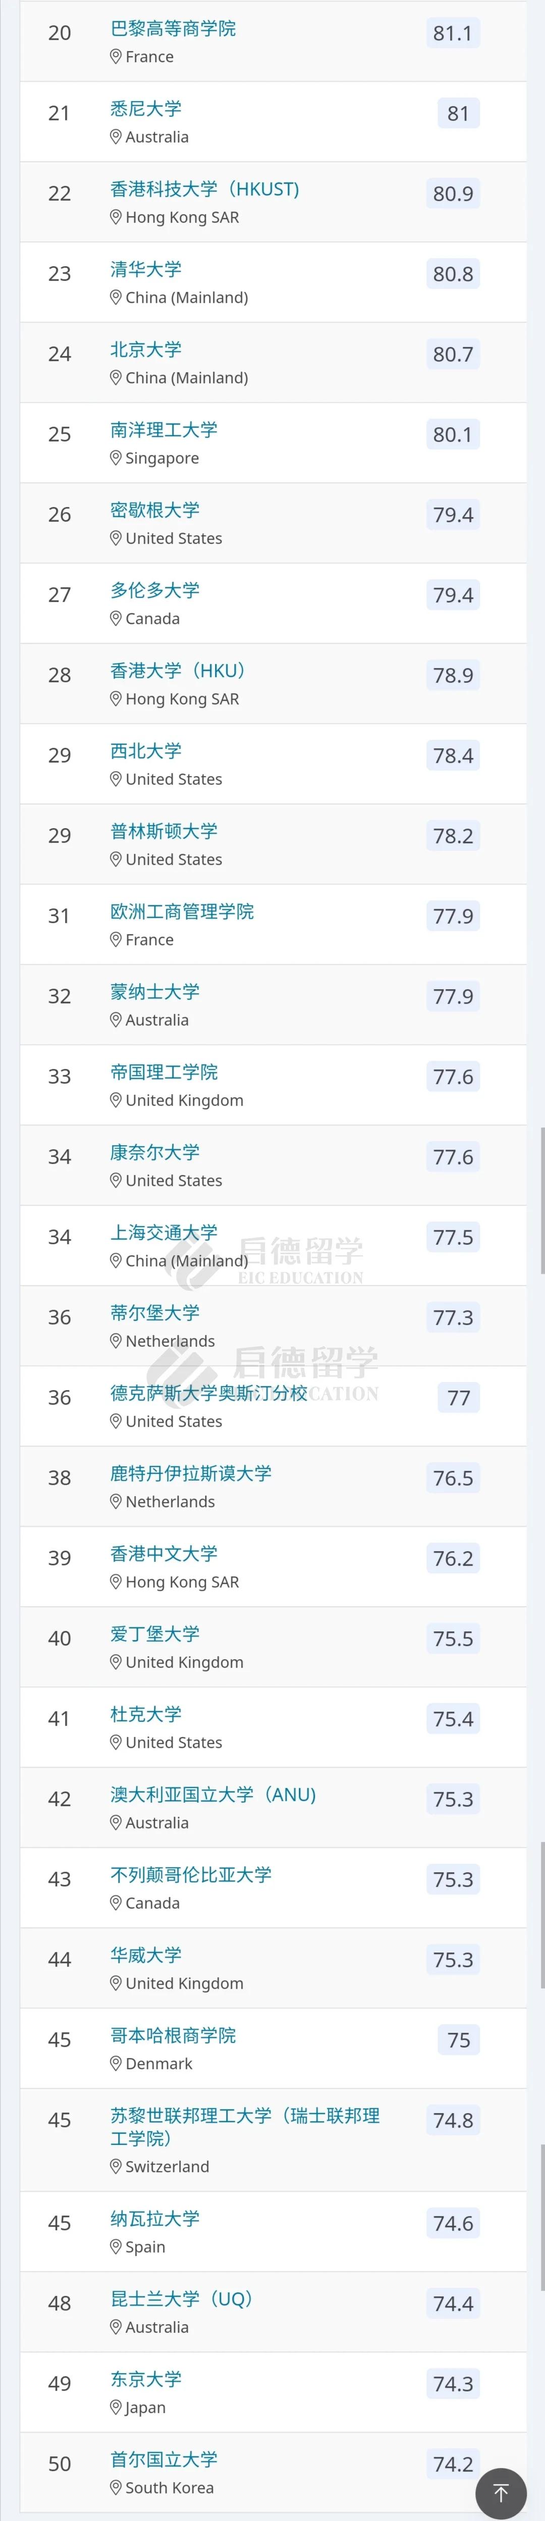Click location pin icon next to Denmark
This screenshot has width=545, height=2521.
[x=116, y=2064]
